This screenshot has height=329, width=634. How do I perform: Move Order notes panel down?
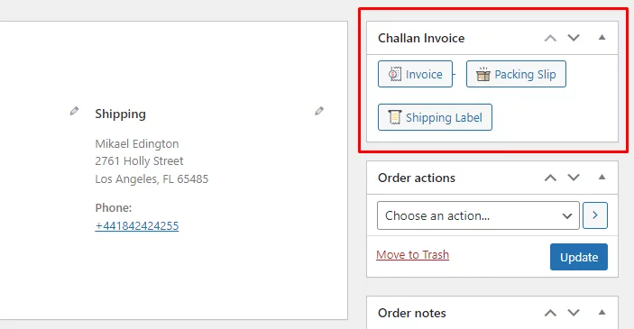coord(574,313)
